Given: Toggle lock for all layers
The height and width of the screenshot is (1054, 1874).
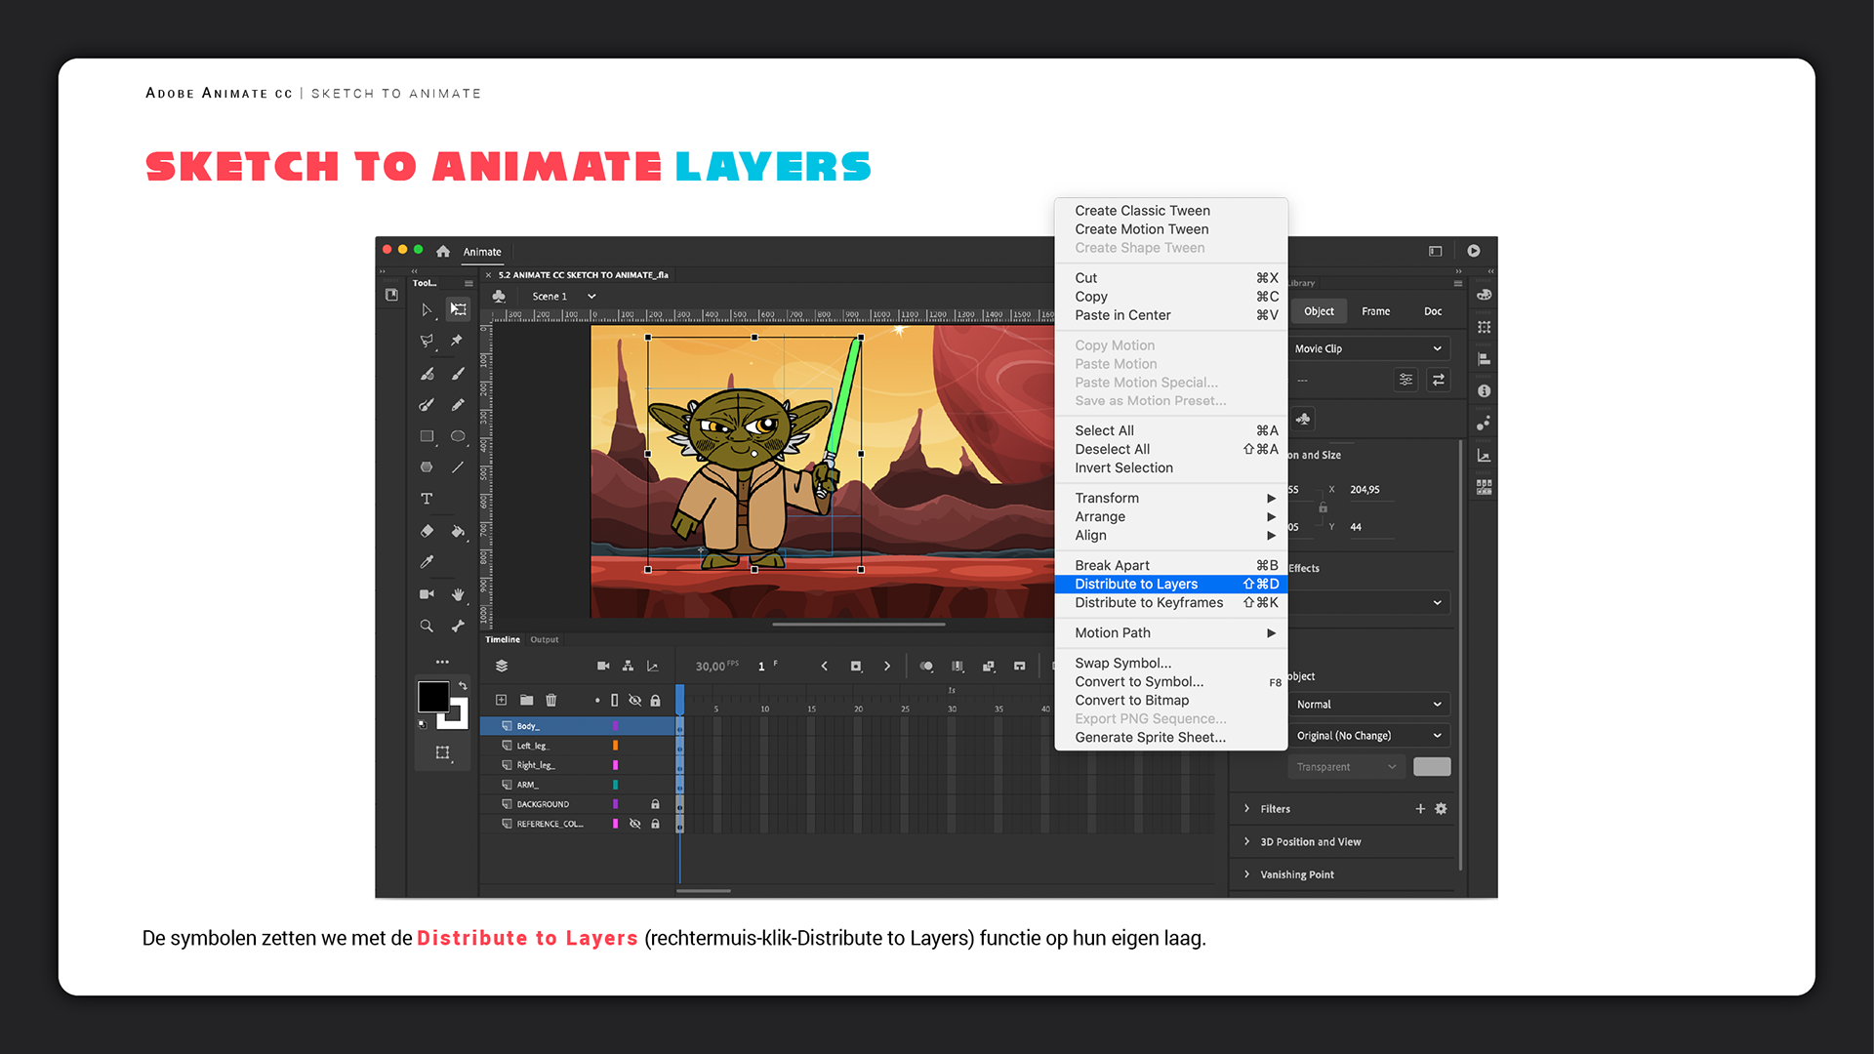Looking at the screenshot, I should click(x=655, y=700).
